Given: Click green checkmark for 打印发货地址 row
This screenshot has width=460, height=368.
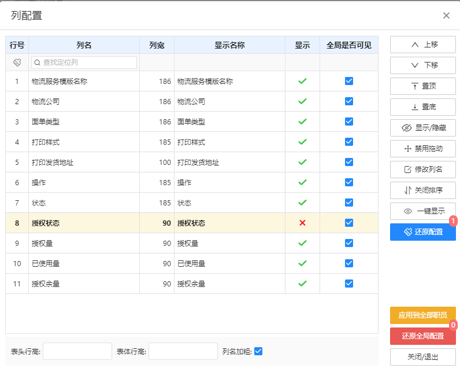Looking at the screenshot, I should point(302,162).
